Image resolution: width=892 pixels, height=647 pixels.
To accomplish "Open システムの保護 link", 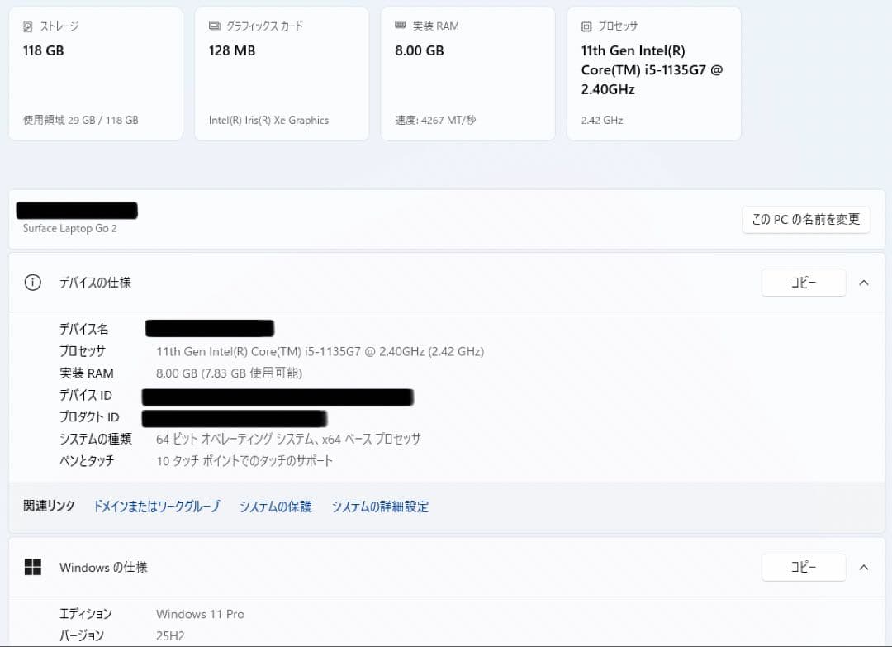I will point(275,507).
